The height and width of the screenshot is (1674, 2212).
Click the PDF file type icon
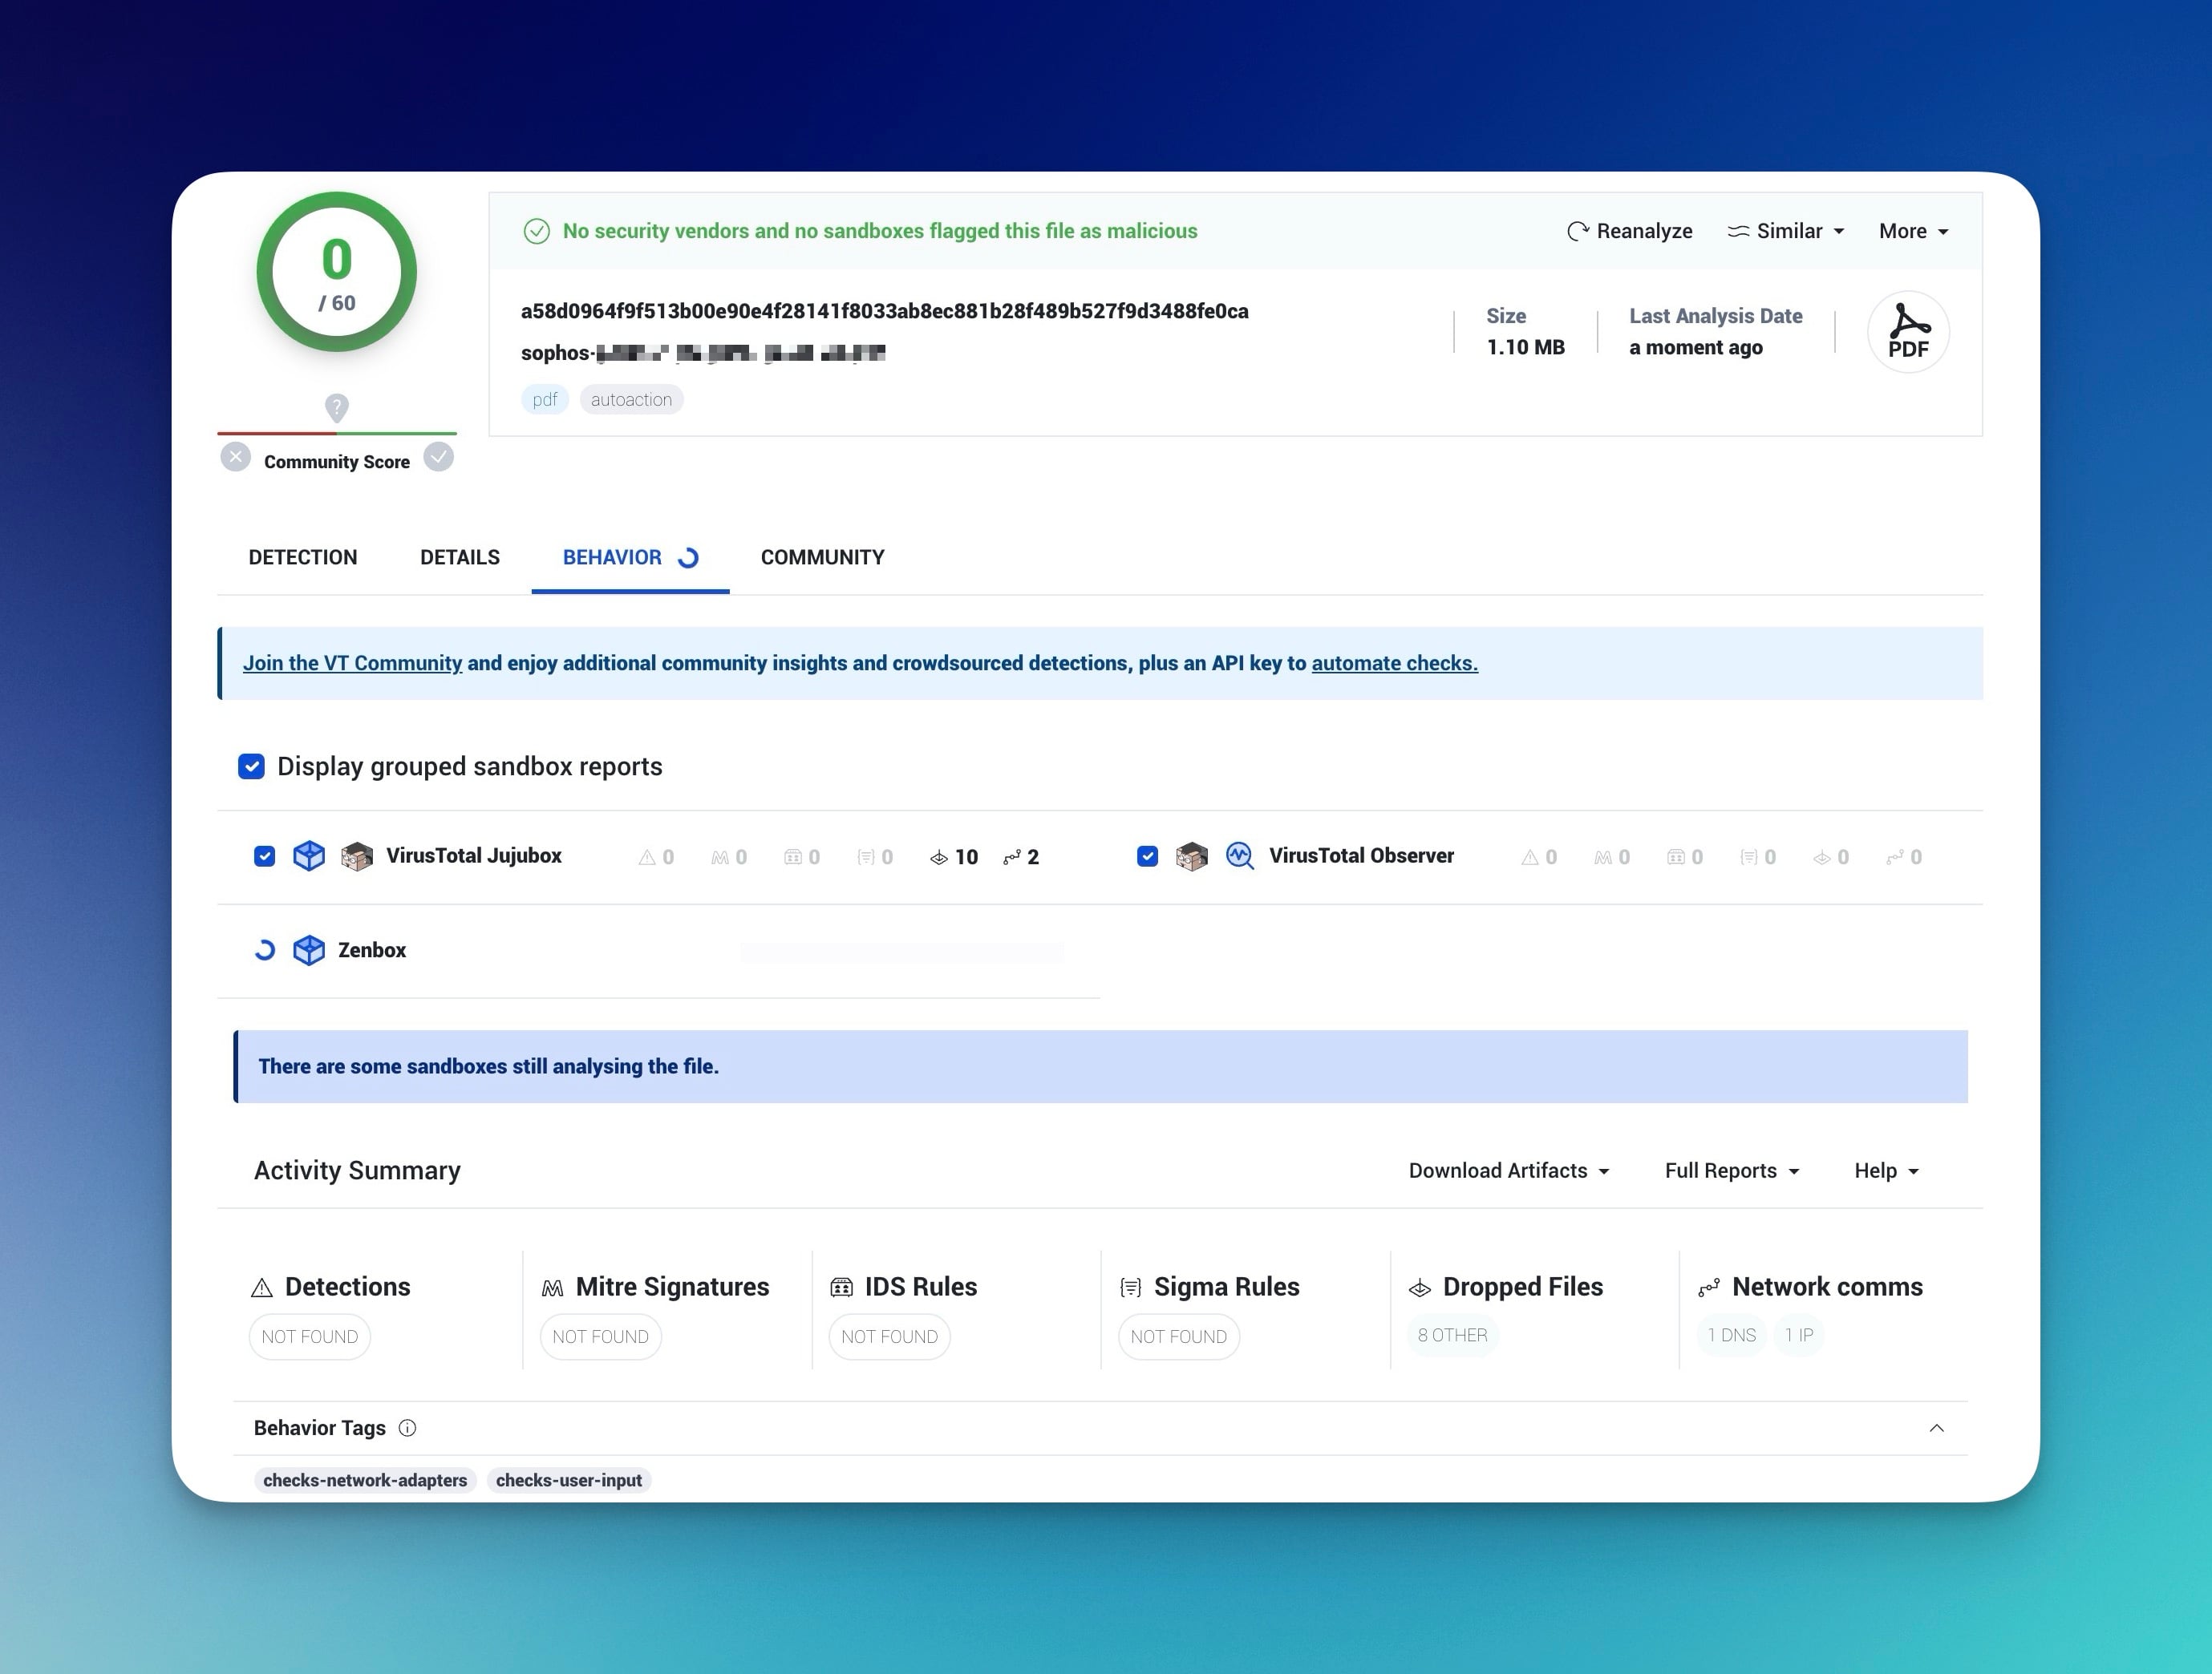(x=1907, y=332)
